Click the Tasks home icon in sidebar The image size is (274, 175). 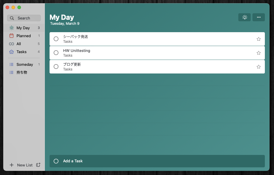click(12, 52)
